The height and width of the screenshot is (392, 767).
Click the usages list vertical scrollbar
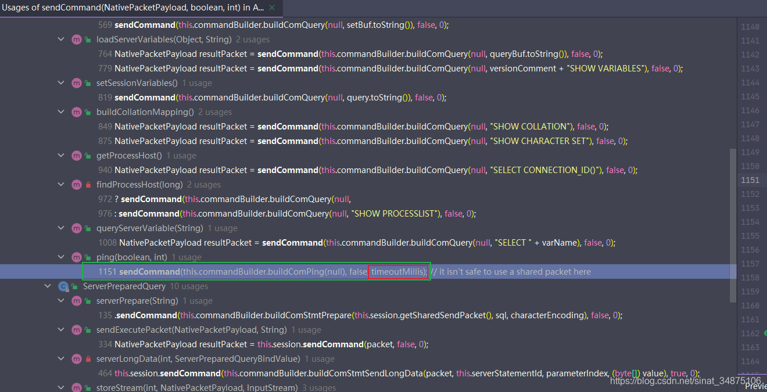pos(733,225)
